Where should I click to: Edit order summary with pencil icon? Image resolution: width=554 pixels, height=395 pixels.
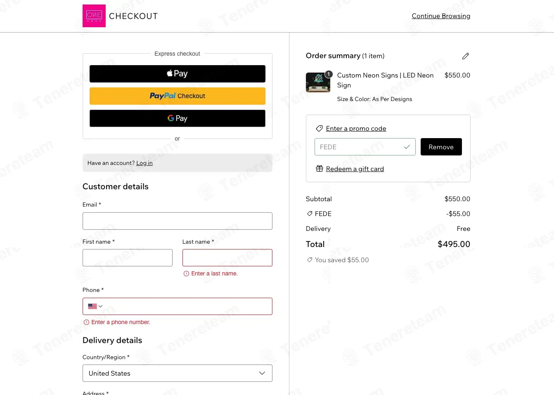point(466,56)
